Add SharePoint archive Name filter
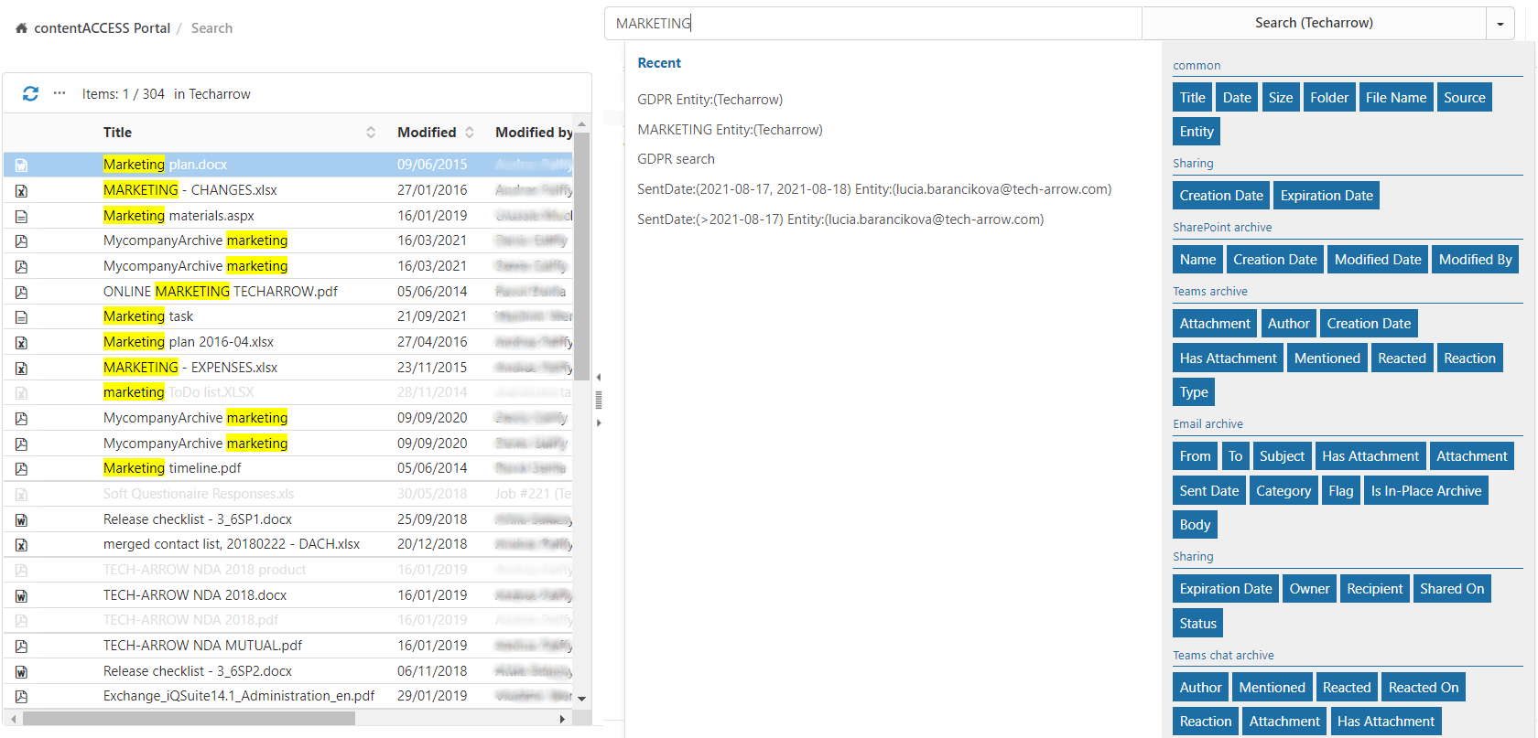Screen dimensions: 1538x738 tap(1197, 260)
